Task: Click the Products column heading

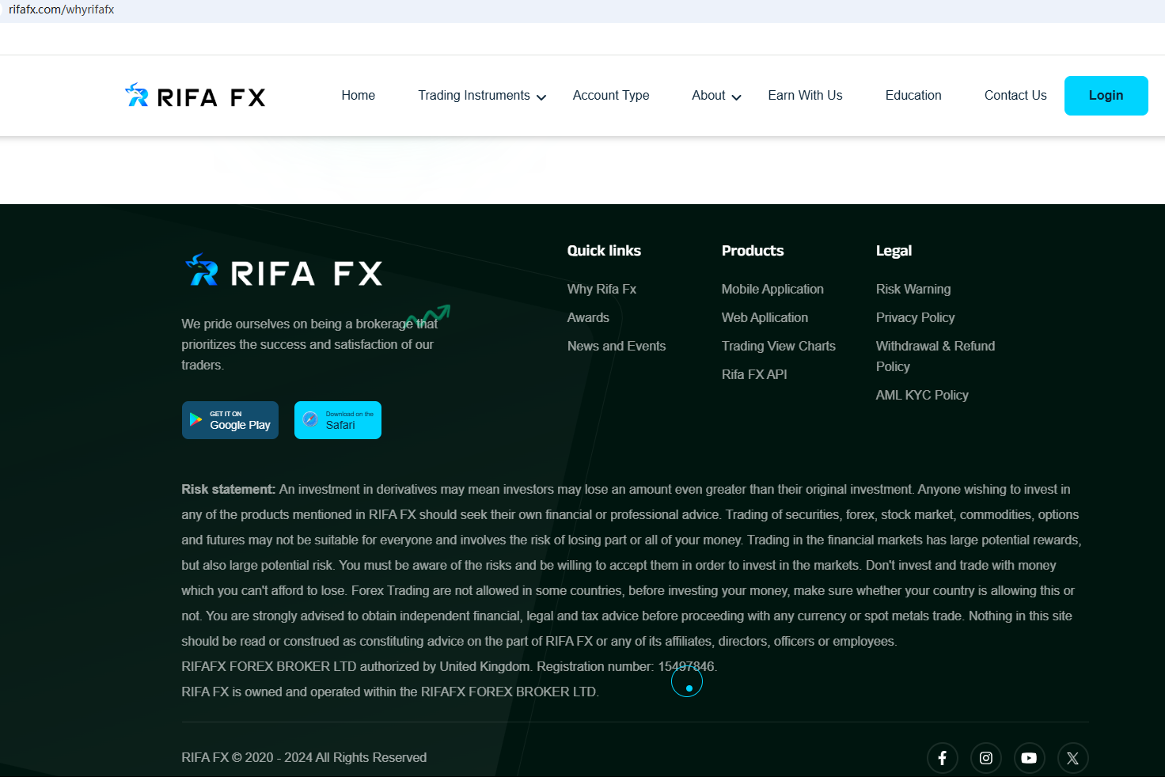Action: [753, 251]
